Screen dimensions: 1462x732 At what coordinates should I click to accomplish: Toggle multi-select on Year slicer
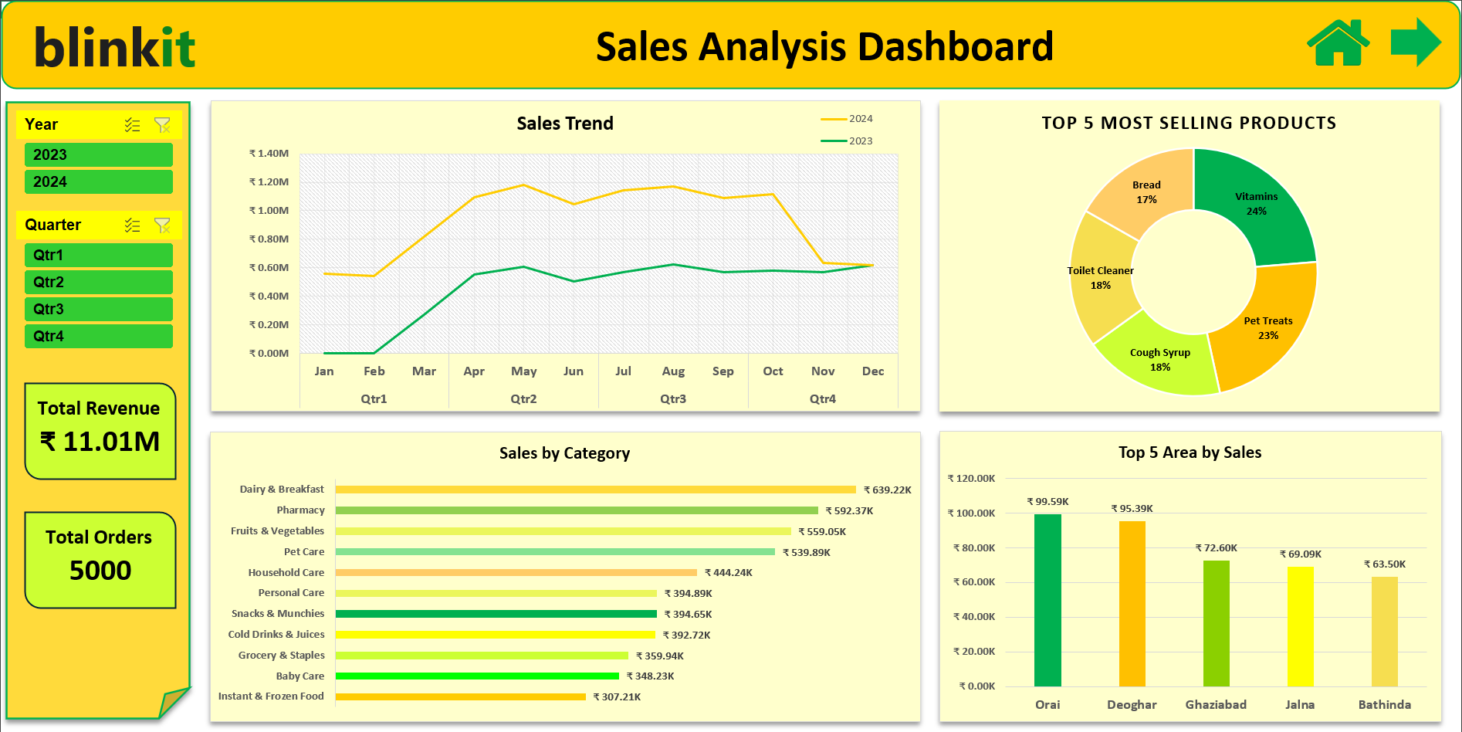click(133, 124)
